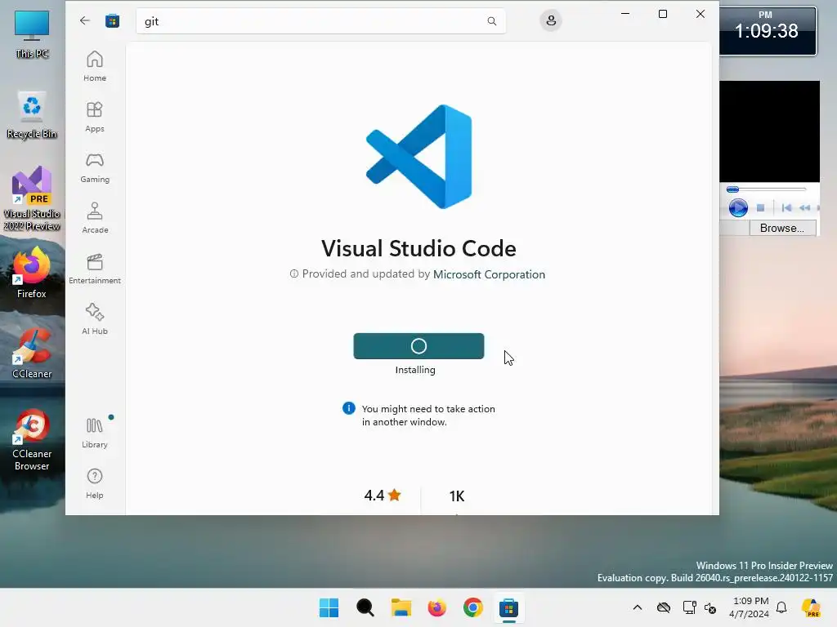Click the info icon before Provided and updated
The image size is (837, 627).
click(293, 273)
